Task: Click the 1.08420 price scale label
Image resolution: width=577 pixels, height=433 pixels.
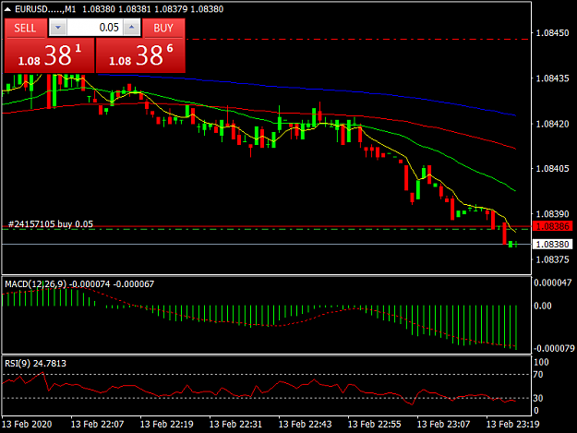Action: (552, 124)
